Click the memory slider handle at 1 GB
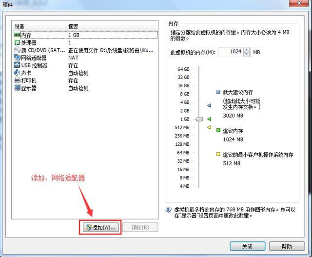 point(199,119)
